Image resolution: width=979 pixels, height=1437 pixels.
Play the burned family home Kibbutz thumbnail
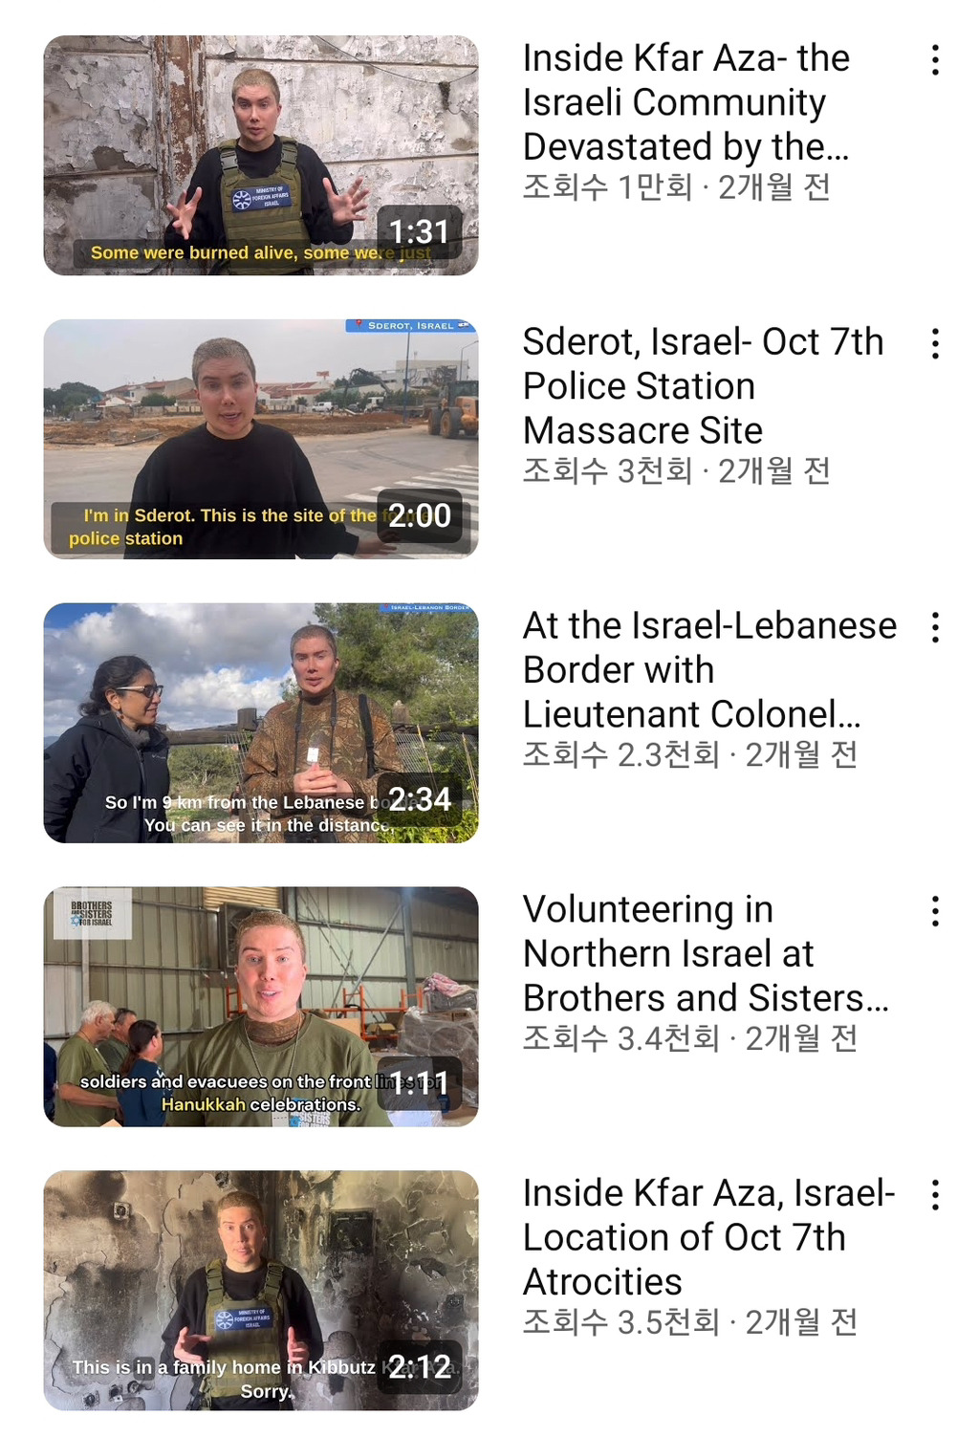[261, 1291]
